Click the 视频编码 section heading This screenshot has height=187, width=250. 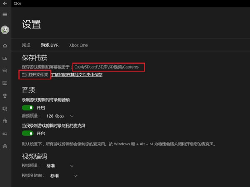click(35, 157)
